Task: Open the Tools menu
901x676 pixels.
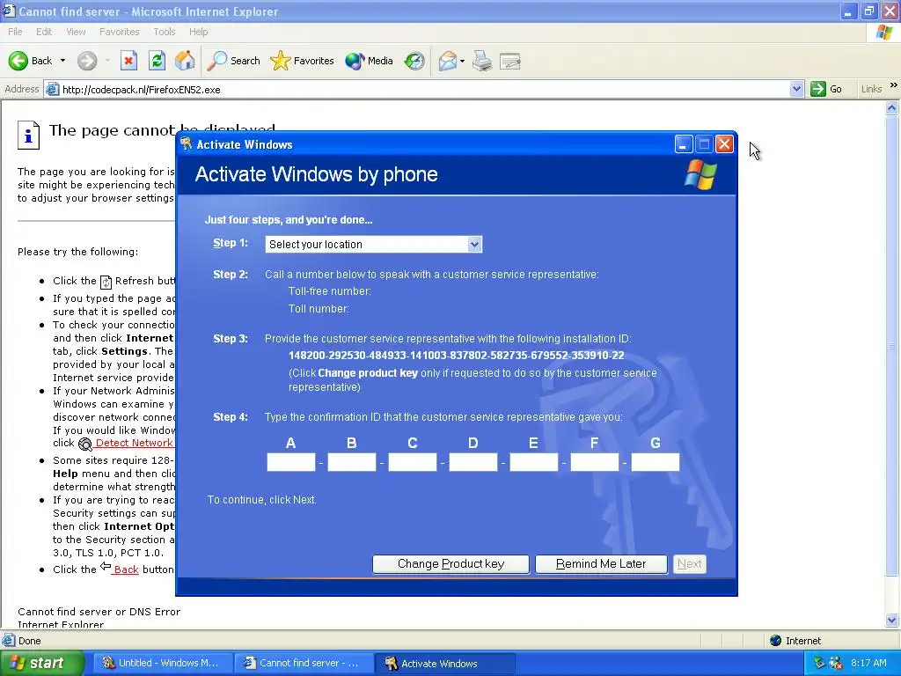Action: click(165, 32)
